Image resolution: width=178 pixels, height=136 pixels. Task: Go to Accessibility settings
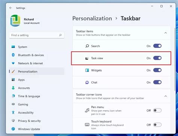tap(36, 112)
